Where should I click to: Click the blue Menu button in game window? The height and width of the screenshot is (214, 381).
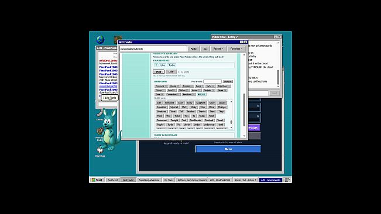coord(228,149)
